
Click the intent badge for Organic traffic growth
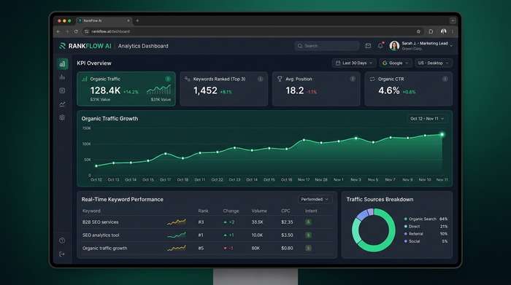[308, 248]
